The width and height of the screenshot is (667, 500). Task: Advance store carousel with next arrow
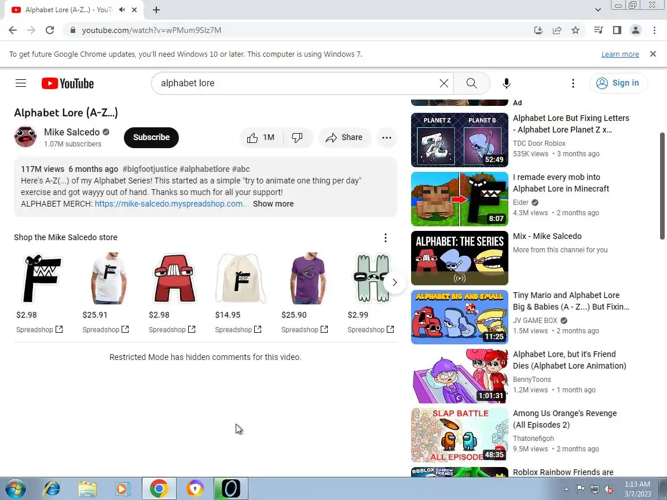pos(394,282)
